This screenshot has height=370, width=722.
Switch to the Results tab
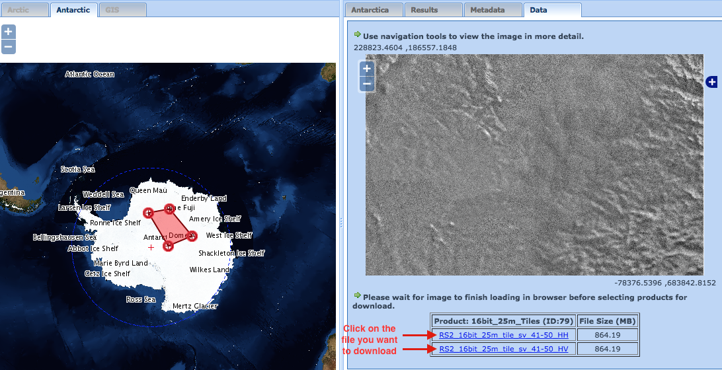[433, 10]
